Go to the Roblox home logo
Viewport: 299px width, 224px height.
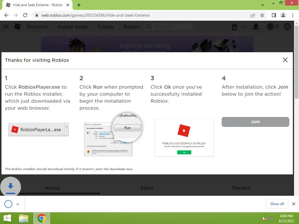click(17, 27)
